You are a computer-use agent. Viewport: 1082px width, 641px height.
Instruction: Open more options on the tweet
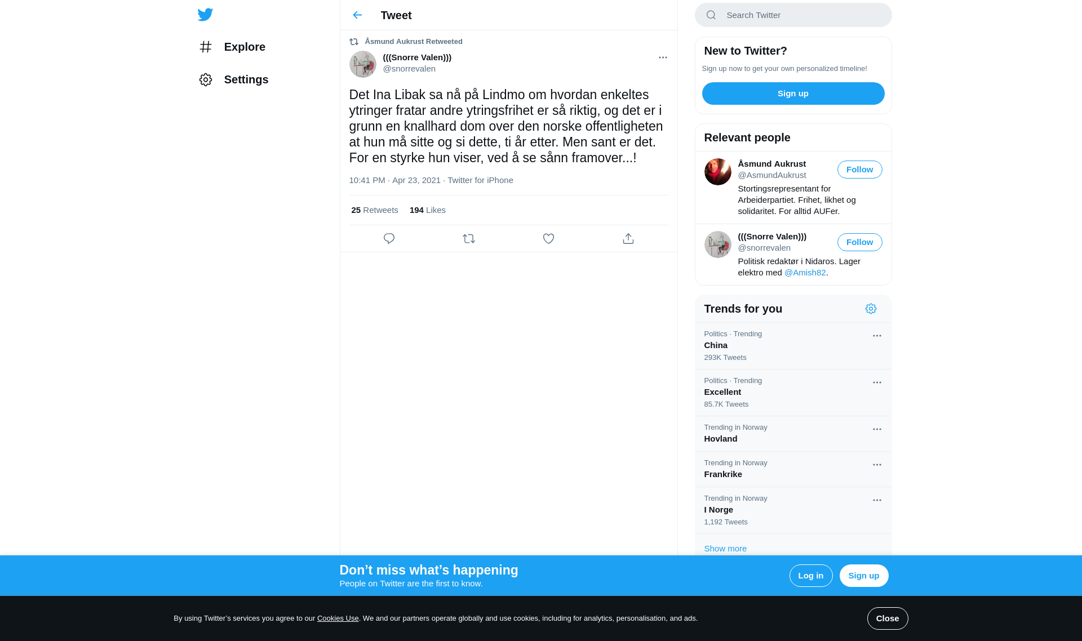(663, 57)
